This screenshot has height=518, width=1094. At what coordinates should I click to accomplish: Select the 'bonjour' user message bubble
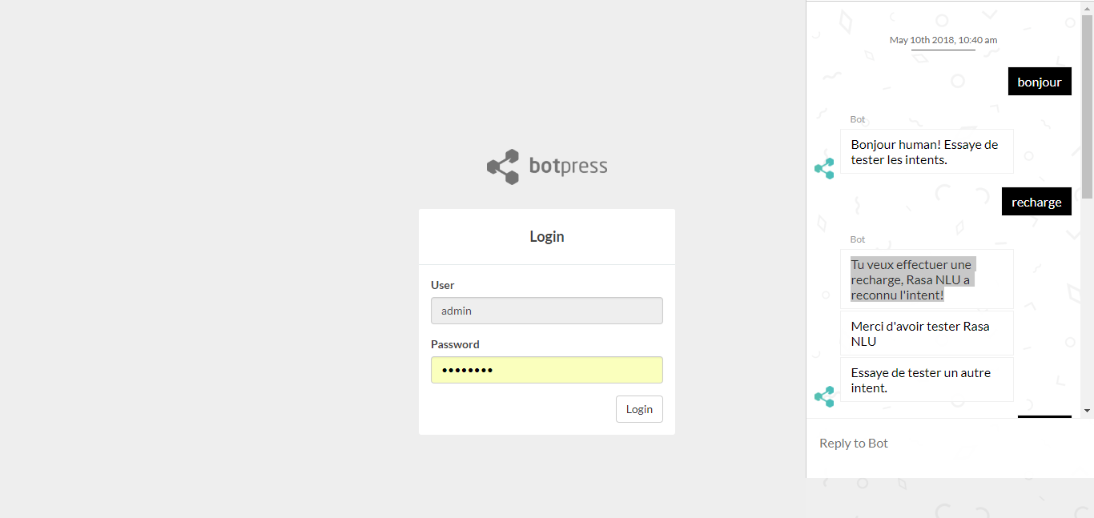coord(1040,81)
